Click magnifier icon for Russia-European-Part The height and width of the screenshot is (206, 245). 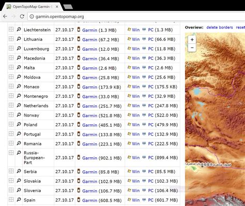coord(19,153)
